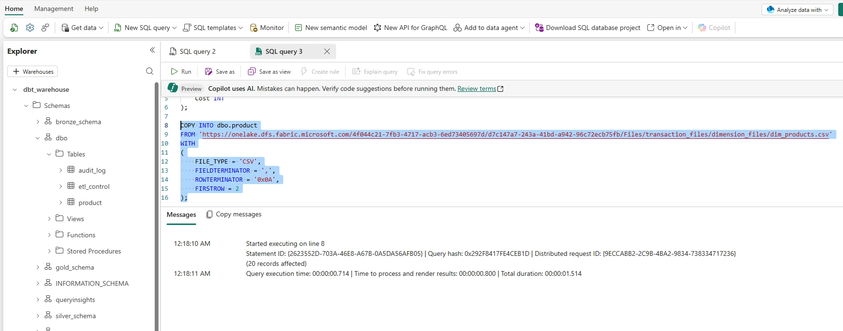843x331 pixels.
Task: Open the Review terms link
Action: point(476,88)
